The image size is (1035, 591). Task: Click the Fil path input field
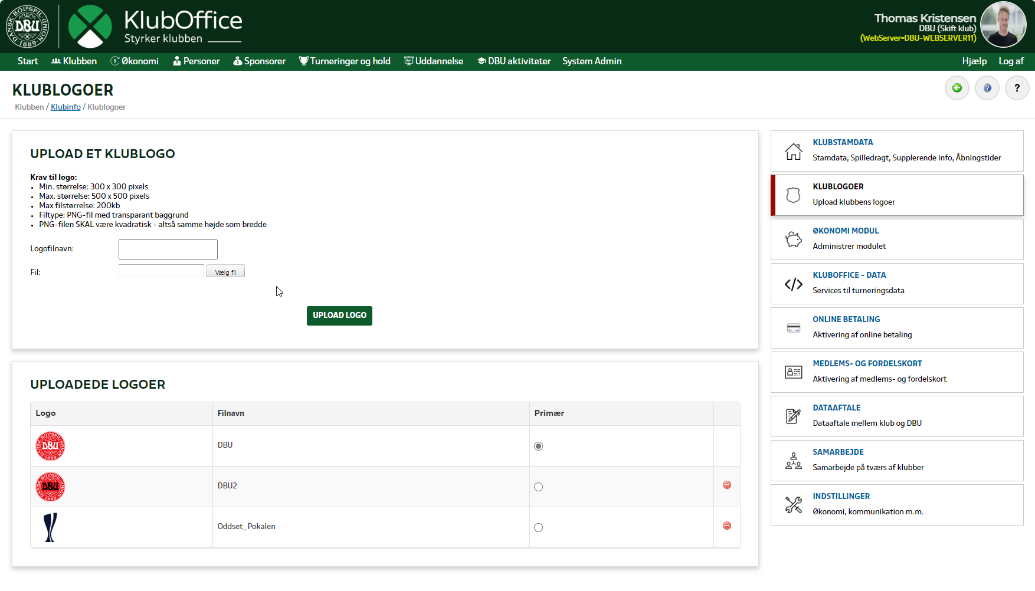point(161,271)
